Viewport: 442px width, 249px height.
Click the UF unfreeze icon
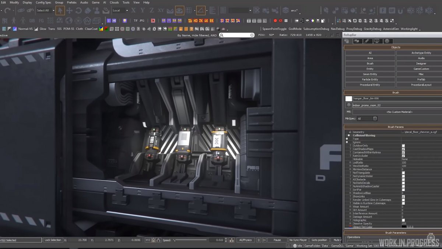[392, 10]
